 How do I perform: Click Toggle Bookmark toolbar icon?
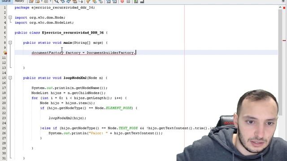coord(100,1)
